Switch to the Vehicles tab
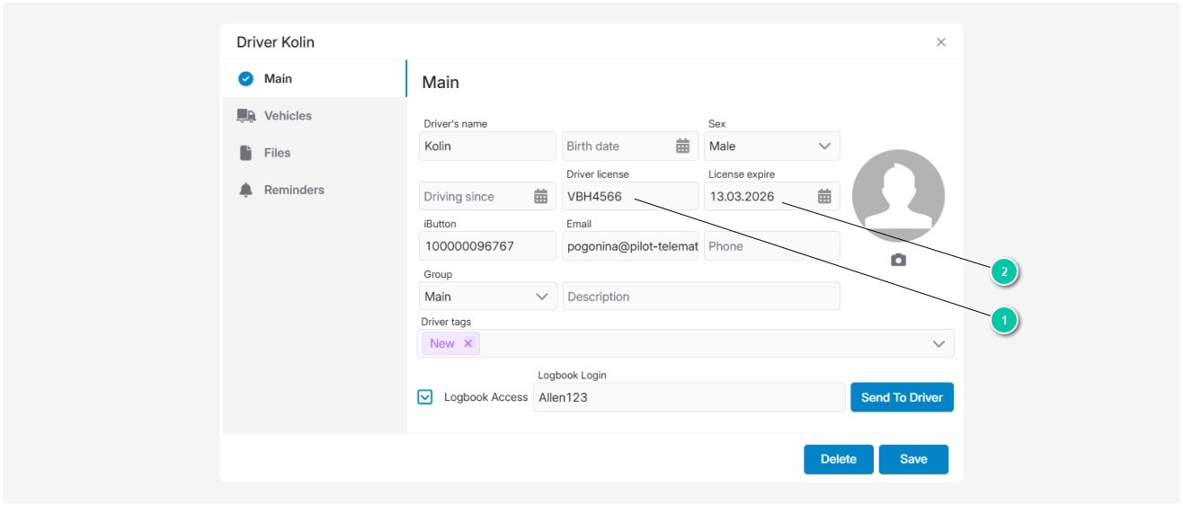The image size is (1183, 506). click(288, 116)
